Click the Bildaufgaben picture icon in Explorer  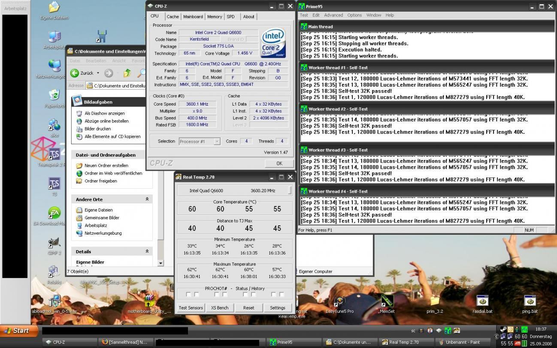(77, 101)
